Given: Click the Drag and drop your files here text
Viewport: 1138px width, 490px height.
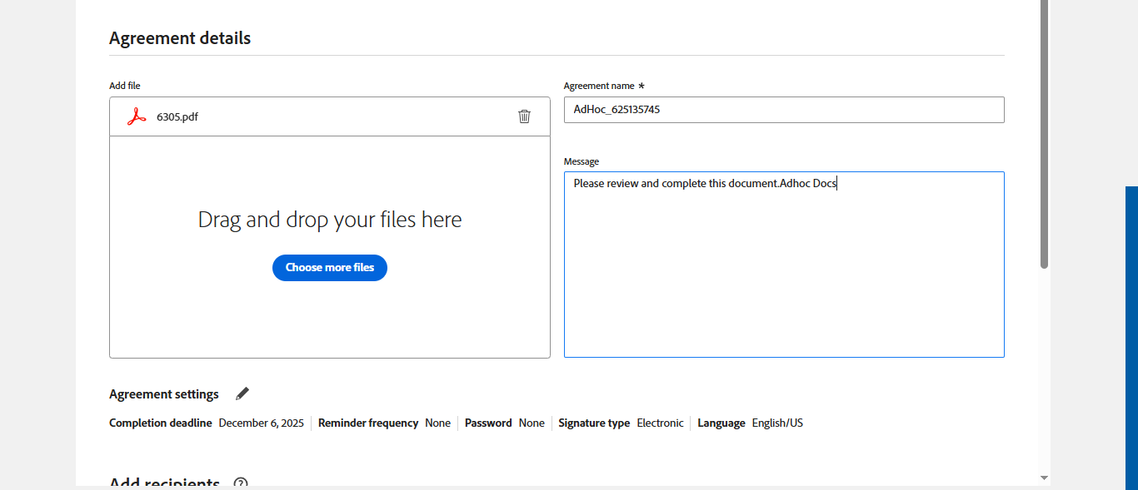Looking at the screenshot, I should 330,220.
